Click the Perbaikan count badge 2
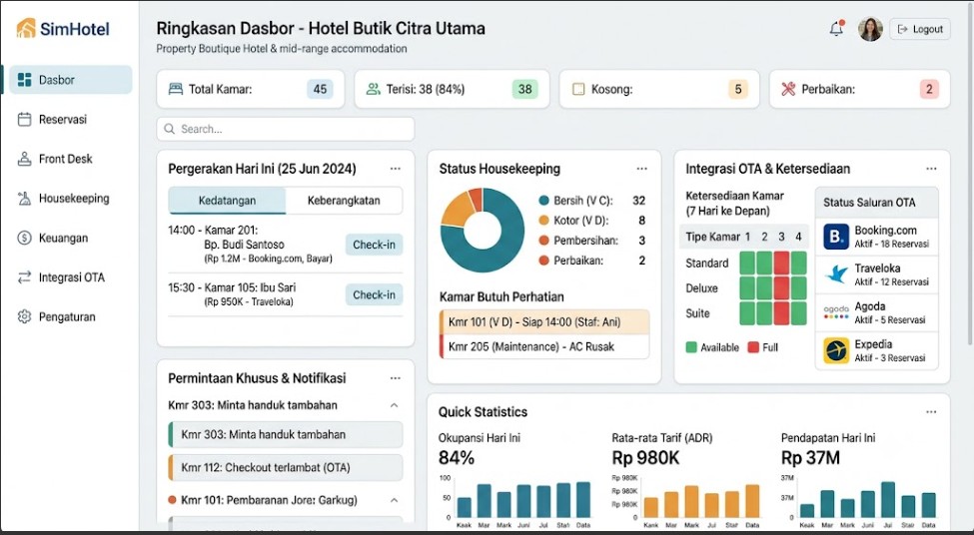The width and height of the screenshot is (974, 535). [929, 89]
